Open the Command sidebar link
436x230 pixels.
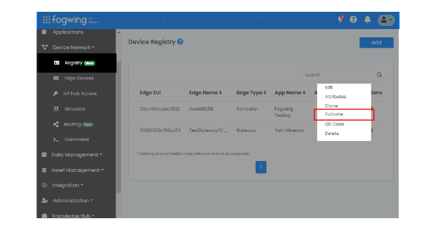coord(76,140)
